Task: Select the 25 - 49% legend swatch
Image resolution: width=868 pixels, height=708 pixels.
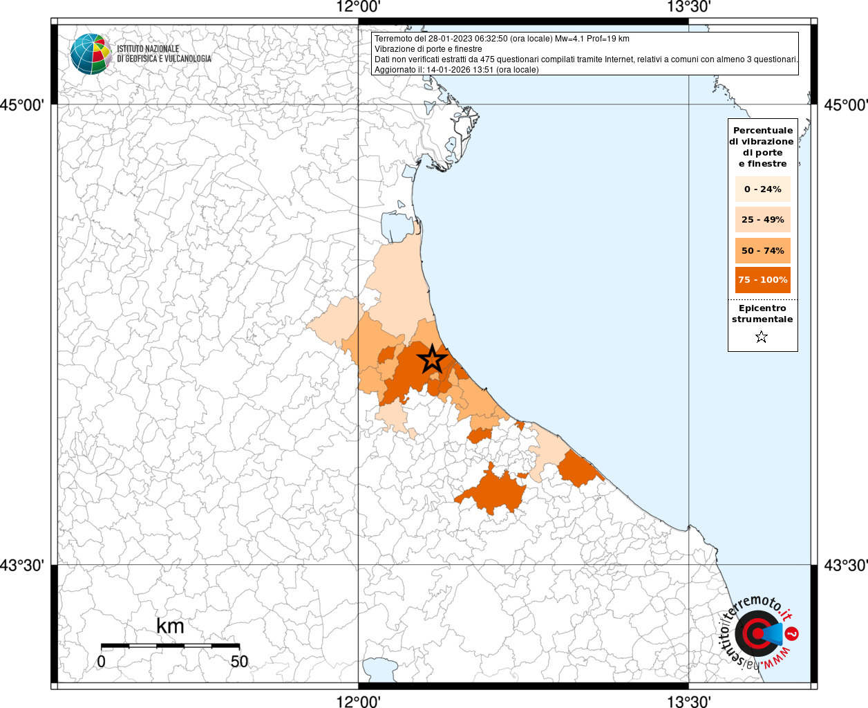Action: click(x=762, y=220)
